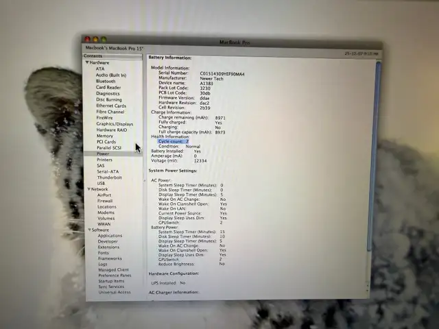Open Hardware RAID entry
Image resolution: width=439 pixels, height=329 pixels.
click(x=112, y=130)
